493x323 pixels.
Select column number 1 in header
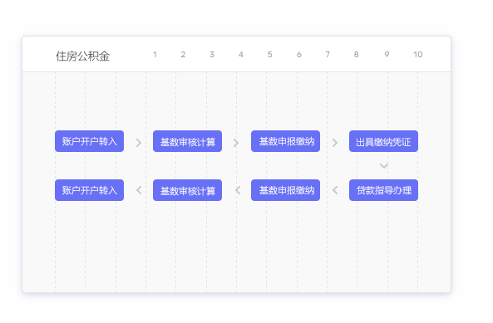coord(155,55)
